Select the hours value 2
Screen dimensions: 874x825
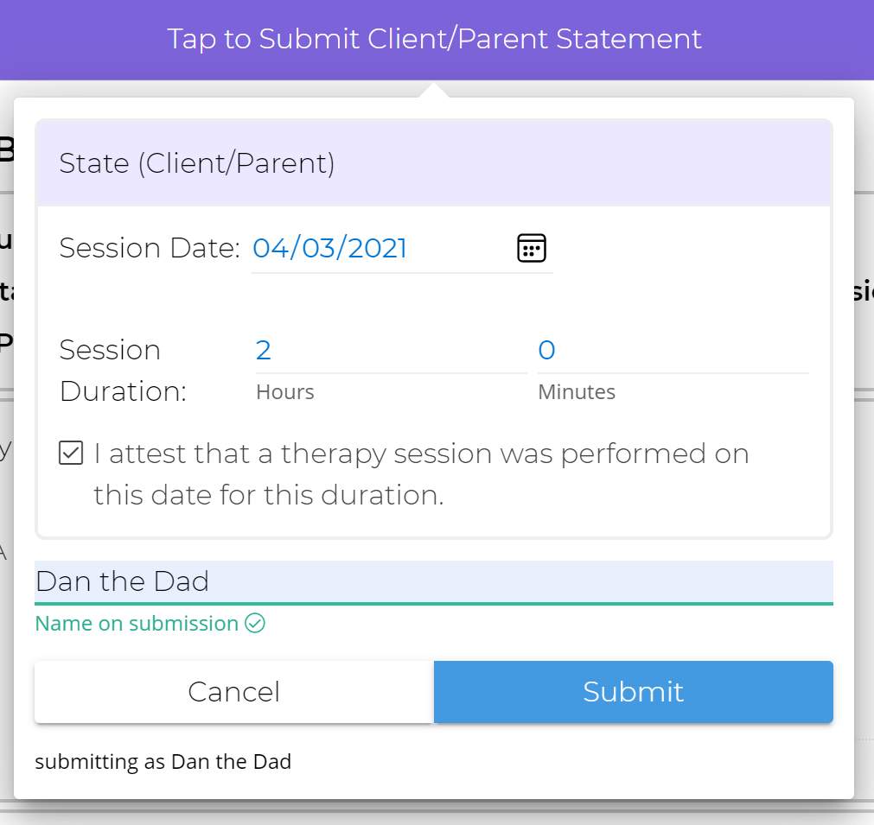(263, 349)
